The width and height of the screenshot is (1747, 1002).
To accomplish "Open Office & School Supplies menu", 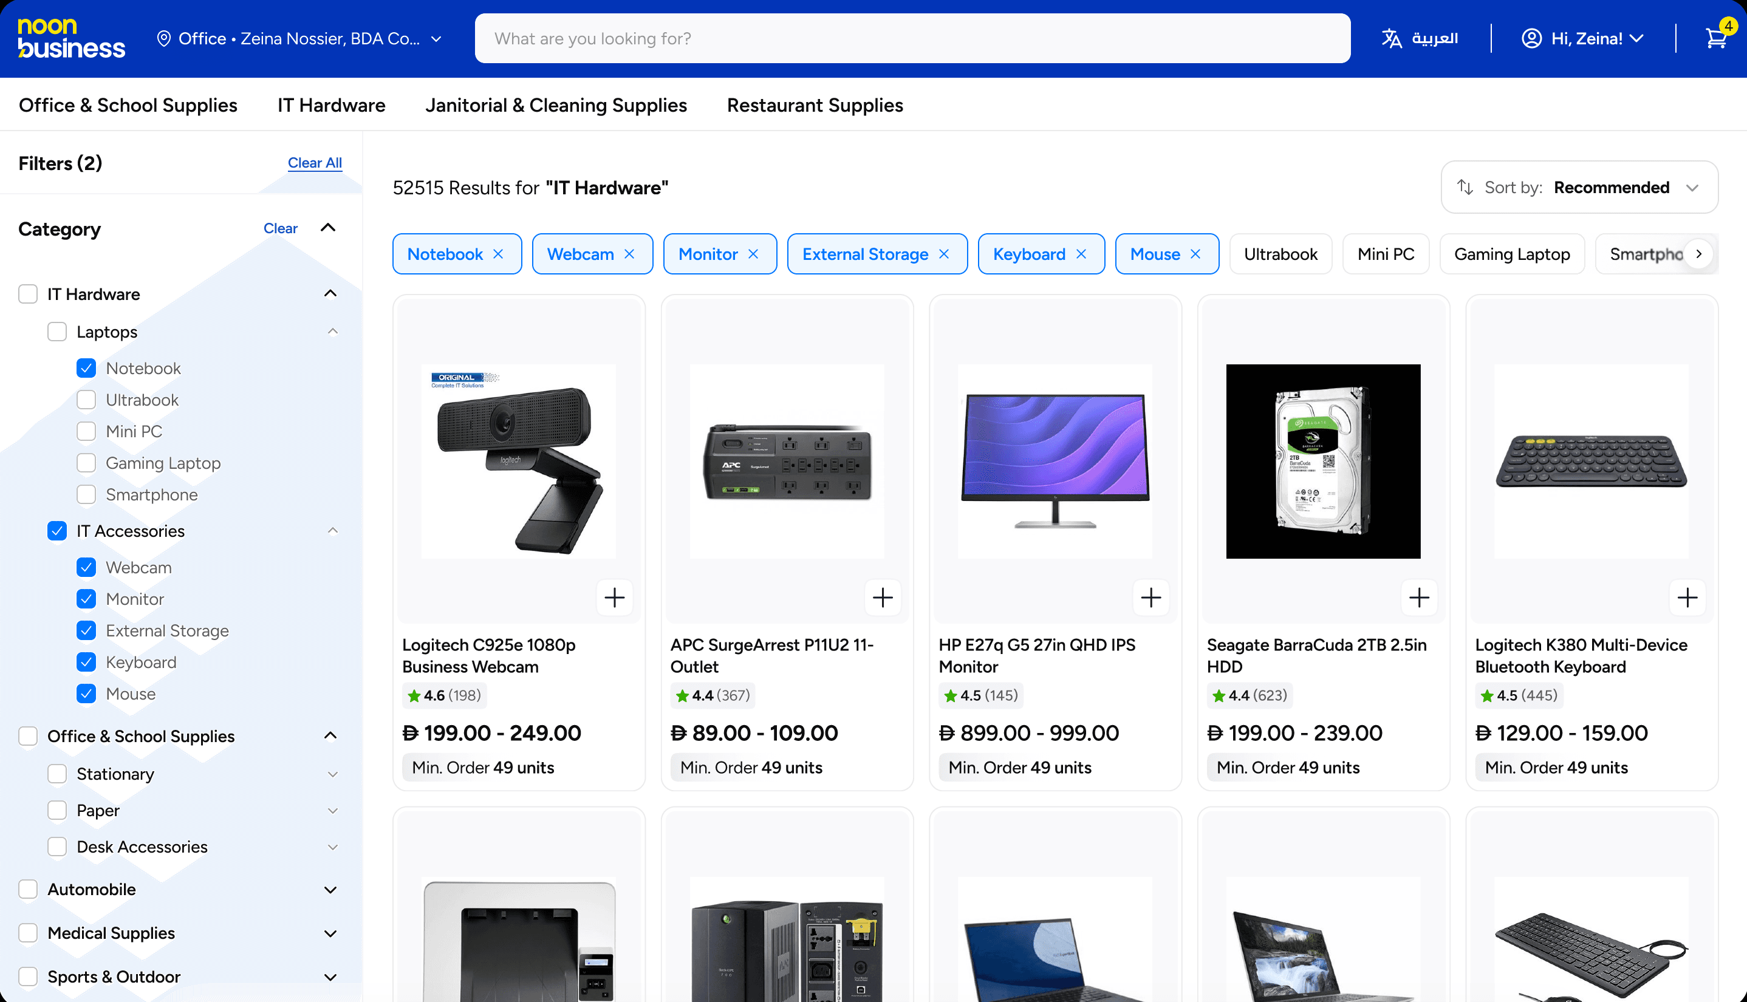I will [128, 104].
